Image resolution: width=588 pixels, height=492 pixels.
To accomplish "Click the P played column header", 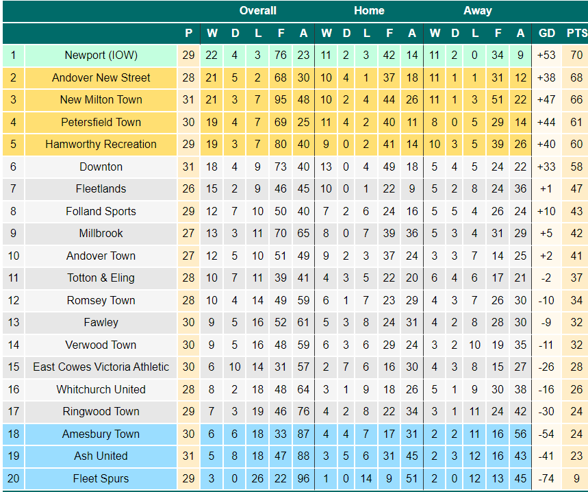I will point(189,33).
